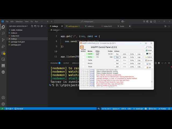Open the hidden menus ellipsis in menu bar

tap(42, 21)
